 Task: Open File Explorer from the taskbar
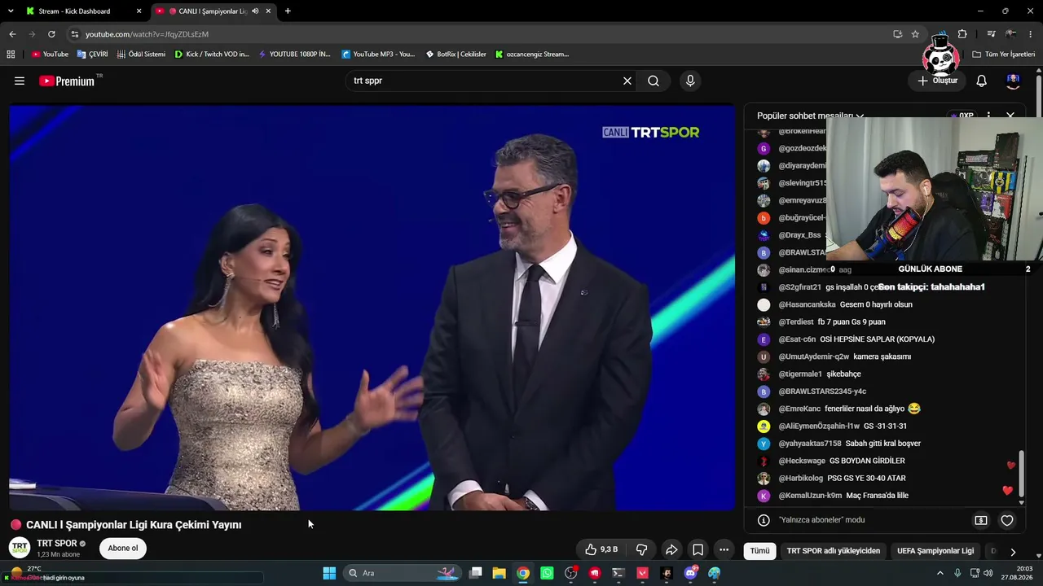499,573
